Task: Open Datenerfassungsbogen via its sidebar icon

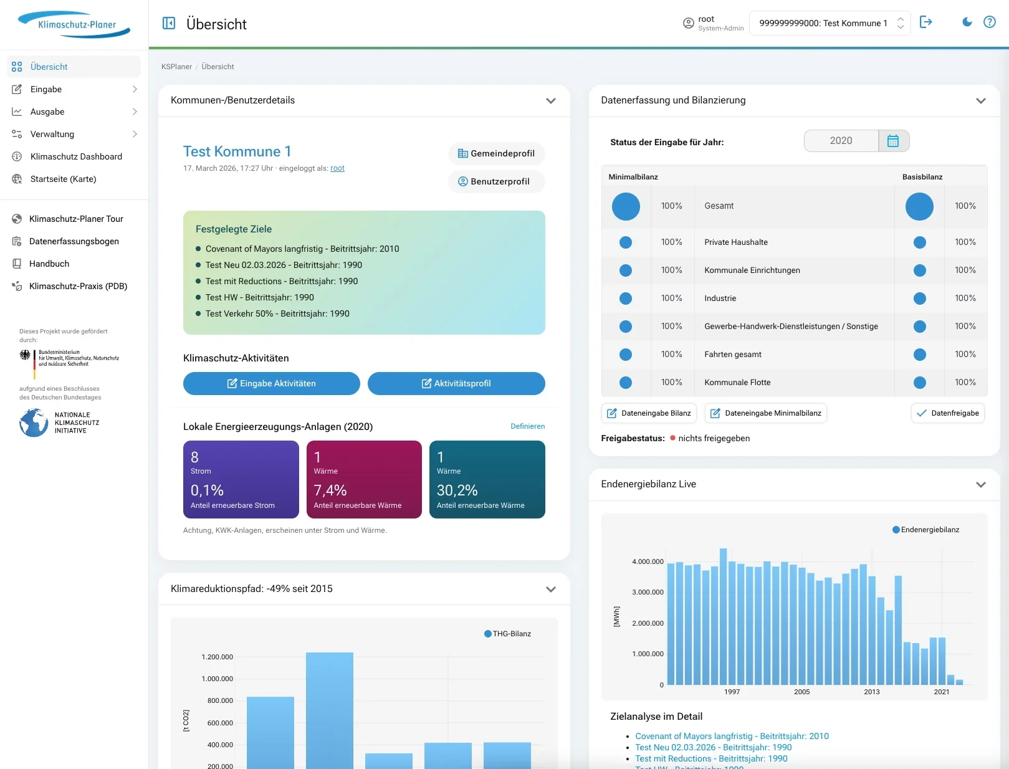Action: [x=17, y=241]
